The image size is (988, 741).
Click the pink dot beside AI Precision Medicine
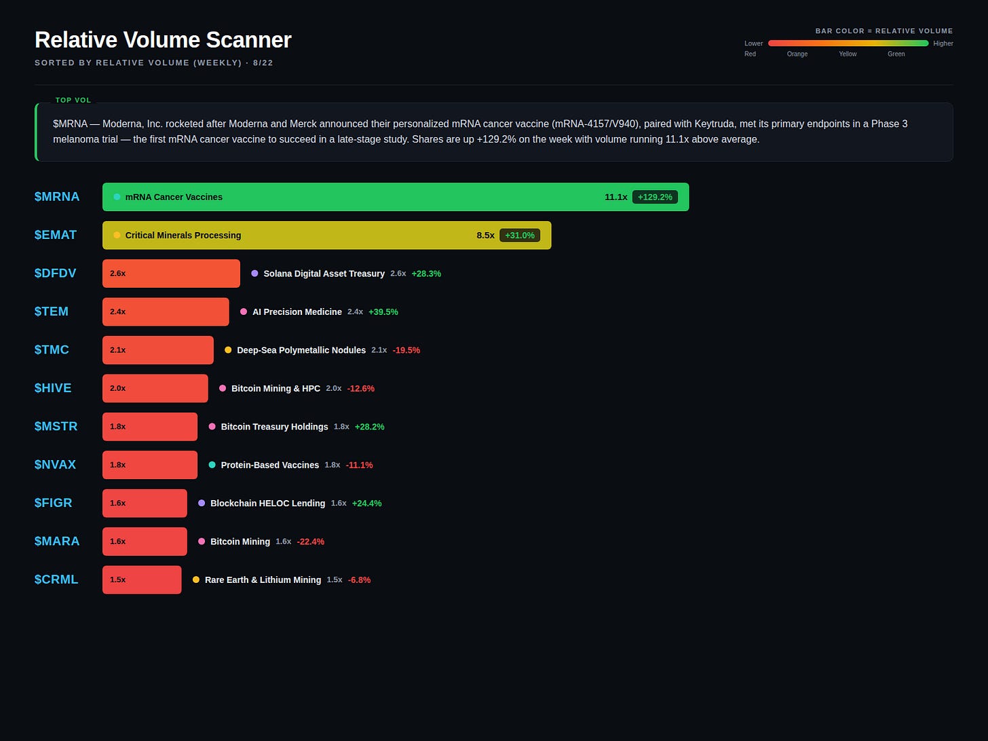click(244, 311)
